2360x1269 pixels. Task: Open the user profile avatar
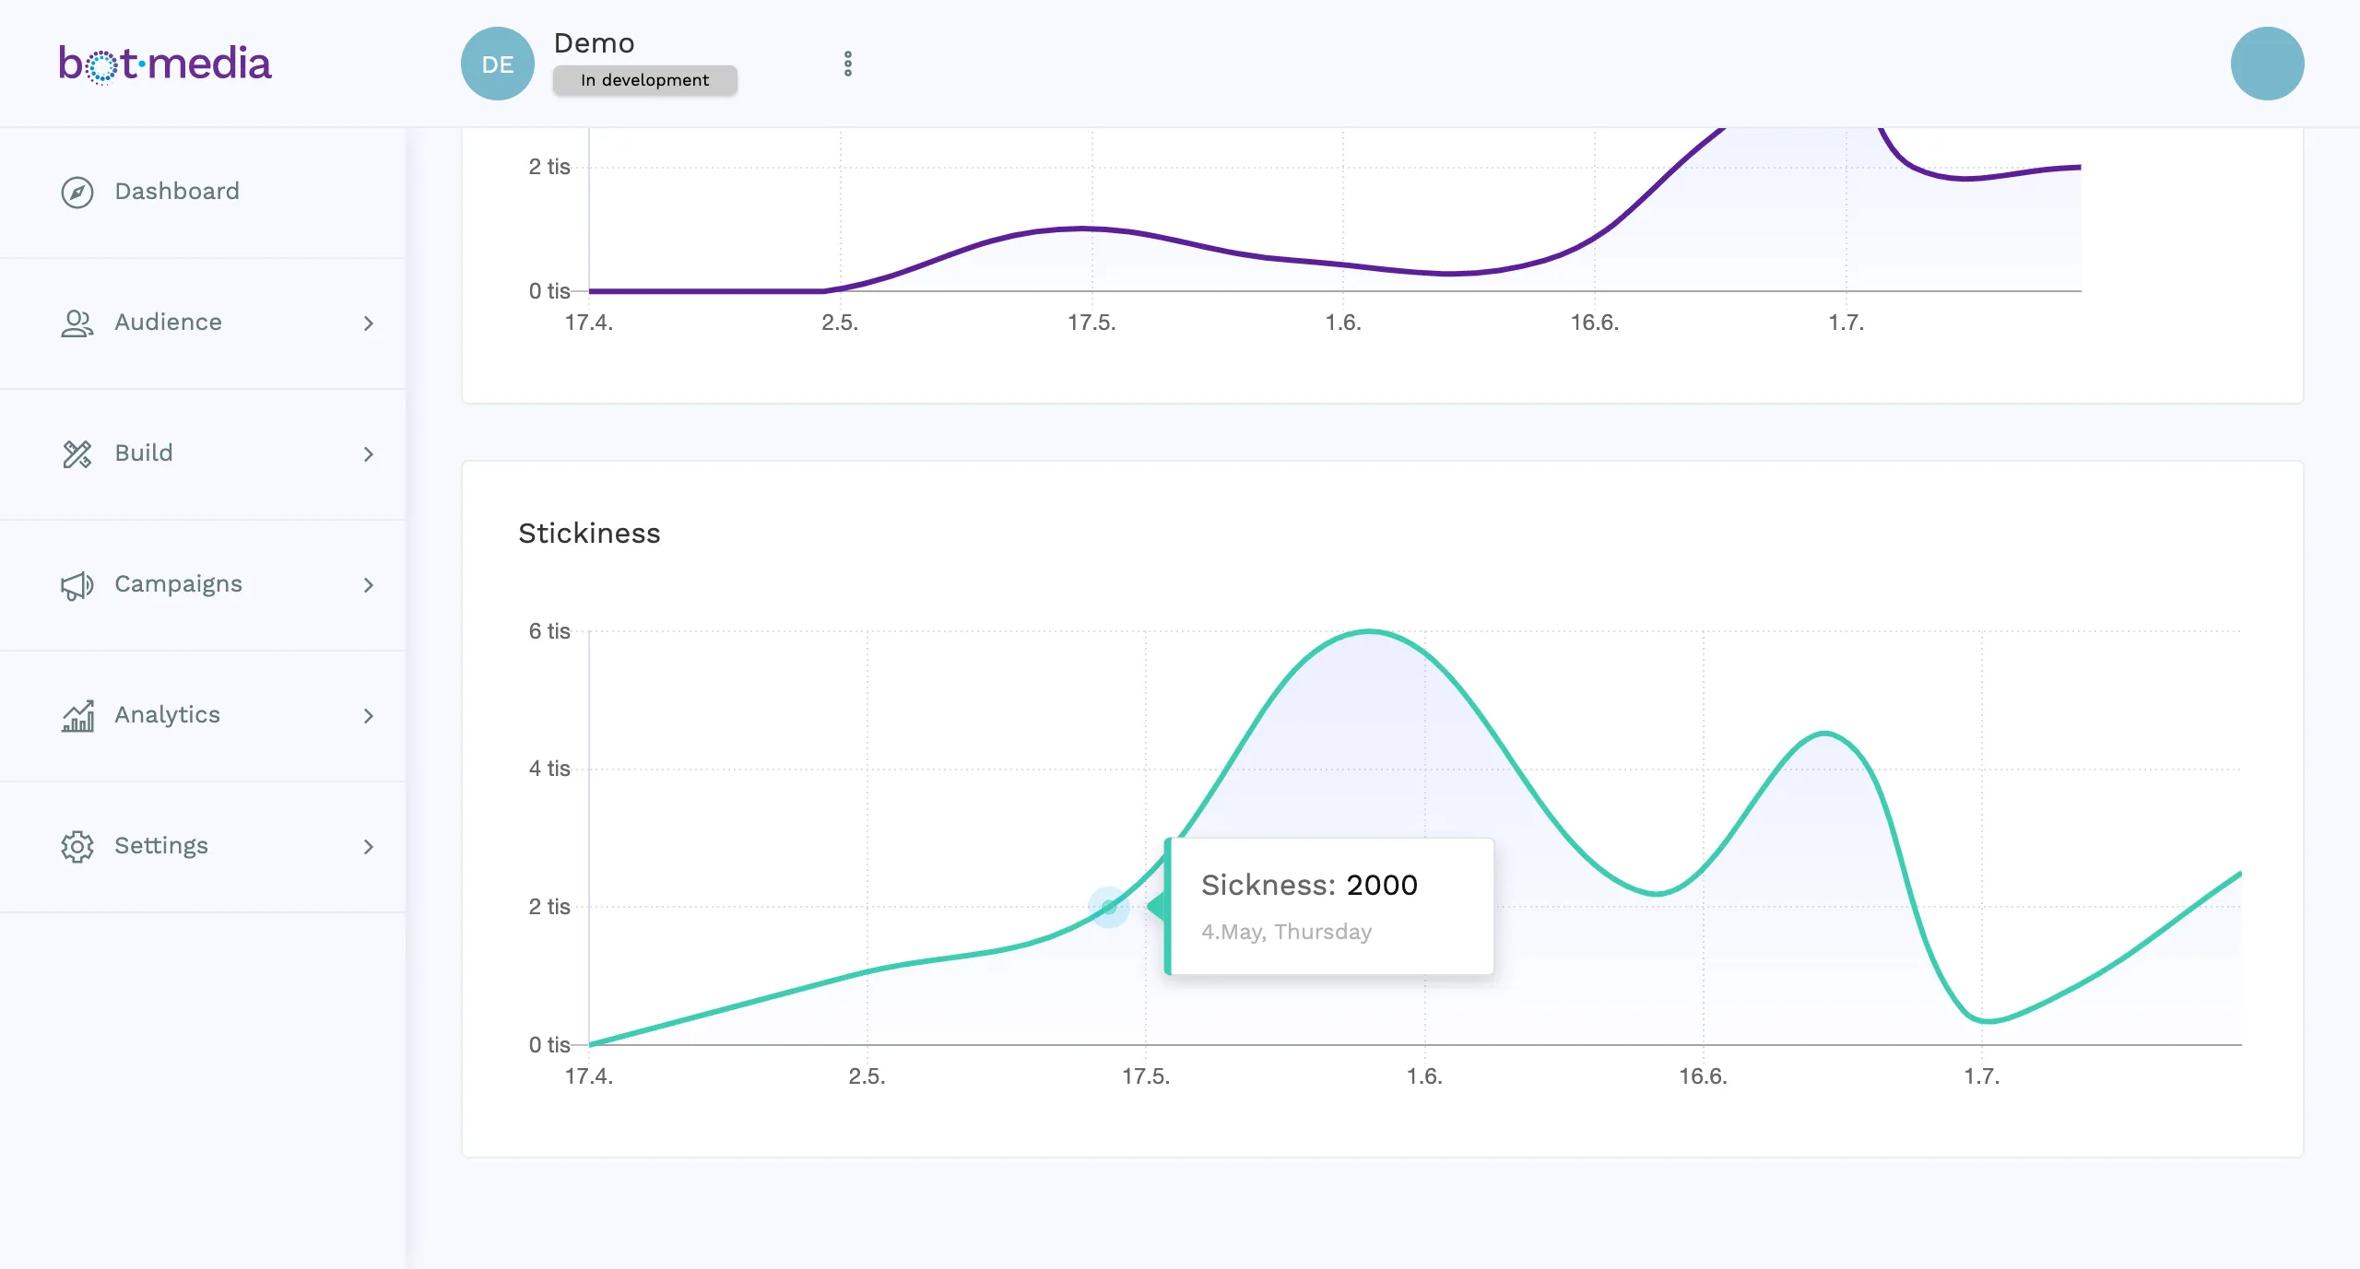point(2268,64)
